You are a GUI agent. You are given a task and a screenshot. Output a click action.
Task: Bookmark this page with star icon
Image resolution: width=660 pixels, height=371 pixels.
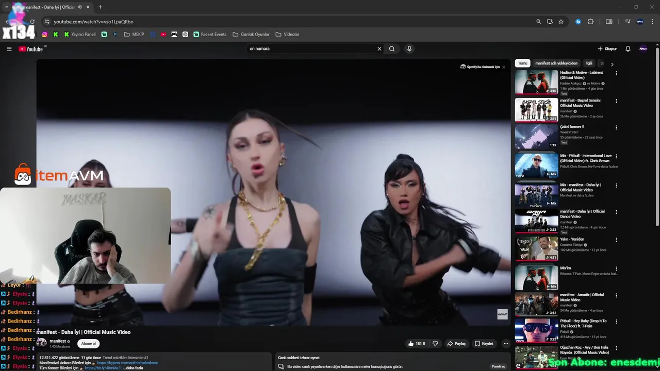[x=561, y=22]
